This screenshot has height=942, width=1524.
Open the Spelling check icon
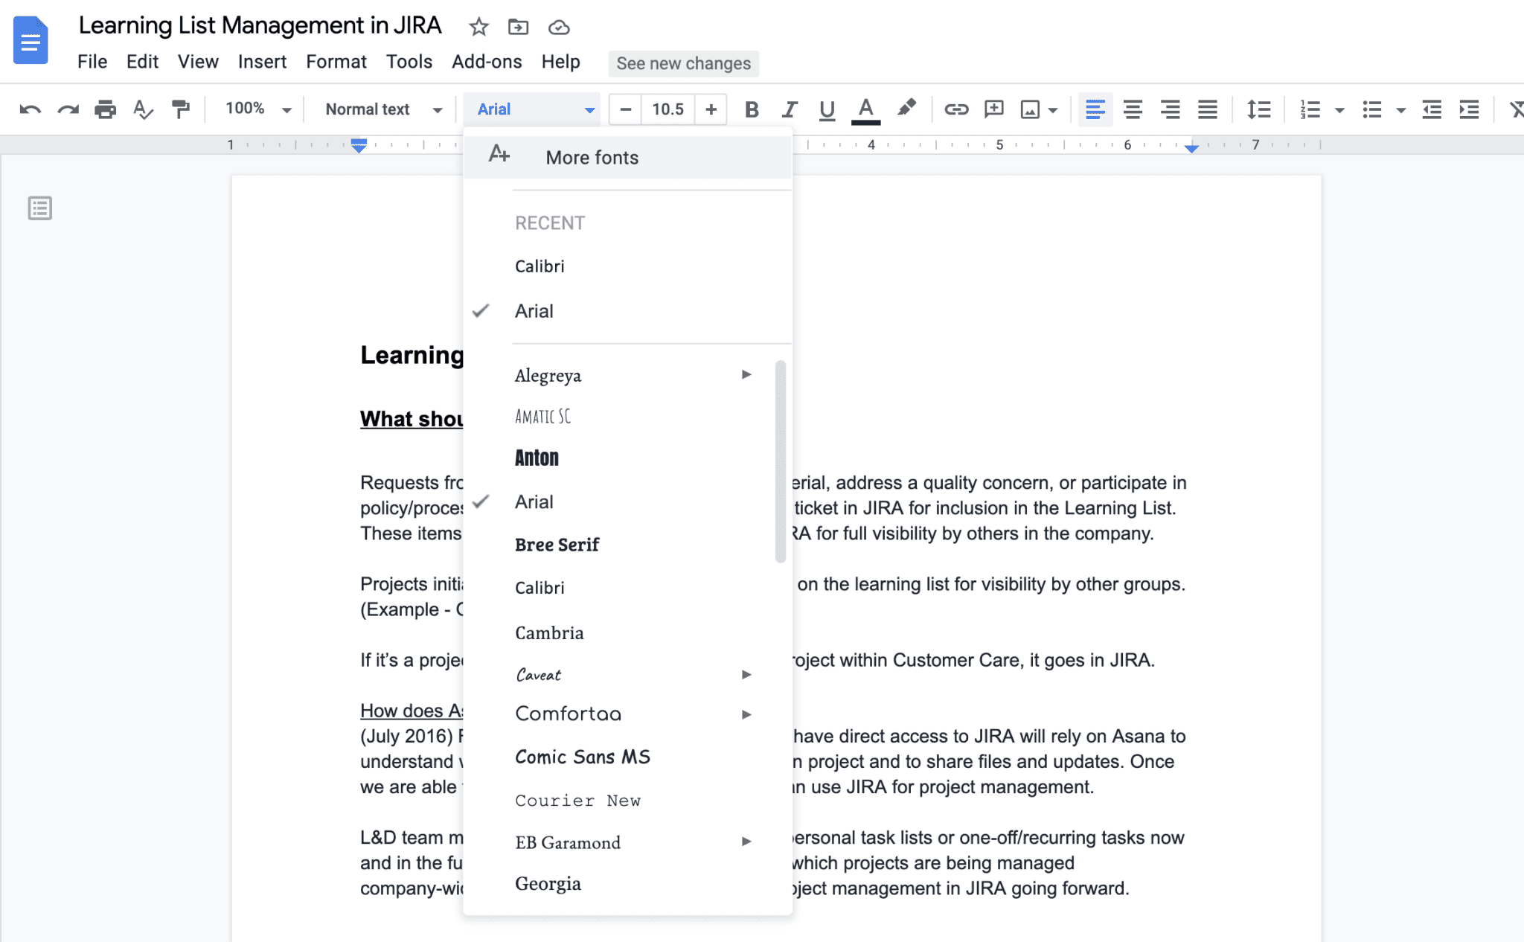point(143,109)
